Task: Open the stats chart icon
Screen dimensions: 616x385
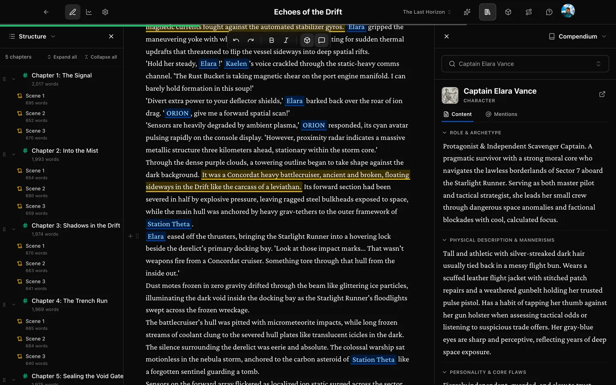Action: click(x=89, y=12)
